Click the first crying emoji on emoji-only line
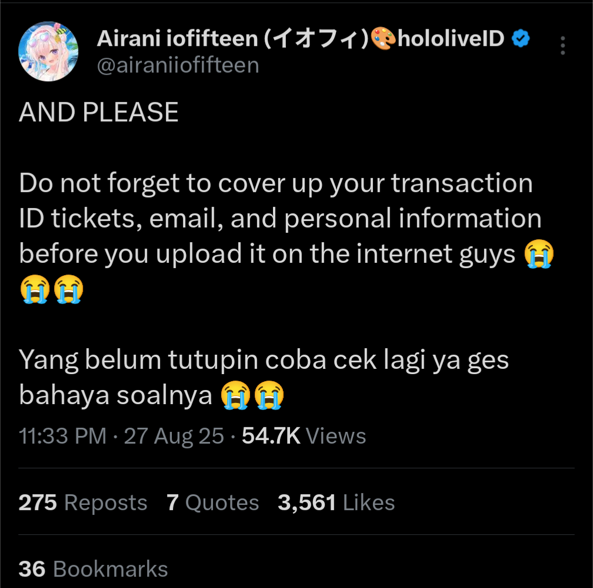The width and height of the screenshot is (593, 588). [x=35, y=289]
